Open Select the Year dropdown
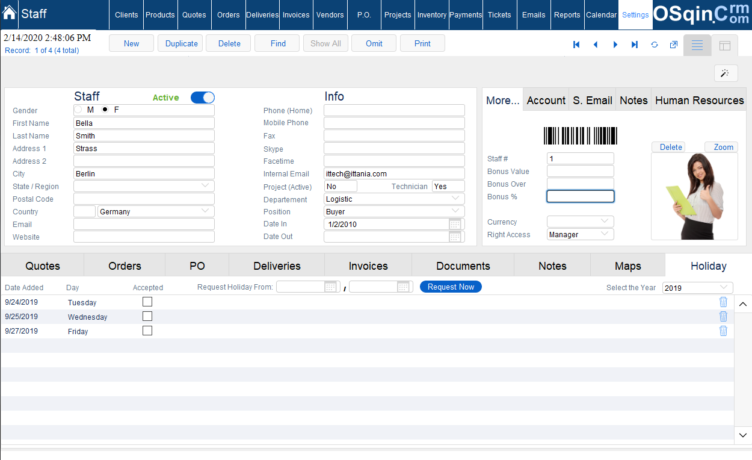The image size is (752, 460). point(698,288)
